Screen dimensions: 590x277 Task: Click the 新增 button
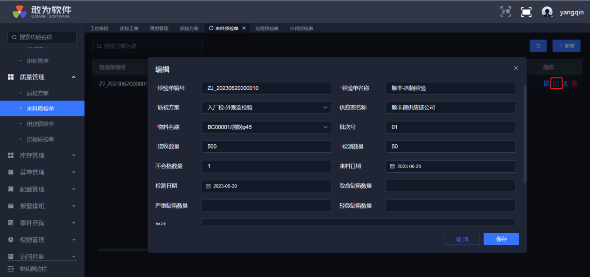[566, 46]
